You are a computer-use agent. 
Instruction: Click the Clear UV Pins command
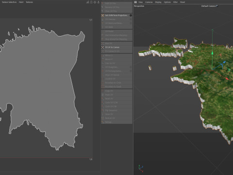[x=116, y=11]
